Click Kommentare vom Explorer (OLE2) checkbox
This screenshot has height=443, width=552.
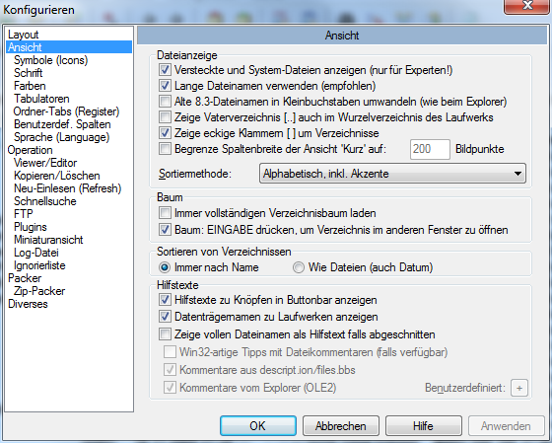click(x=170, y=388)
